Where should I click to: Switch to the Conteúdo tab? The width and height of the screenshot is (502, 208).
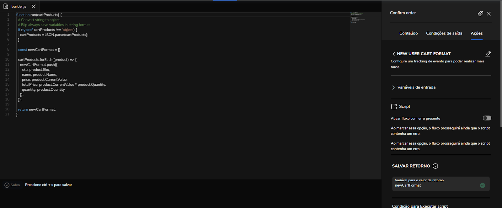point(409,33)
